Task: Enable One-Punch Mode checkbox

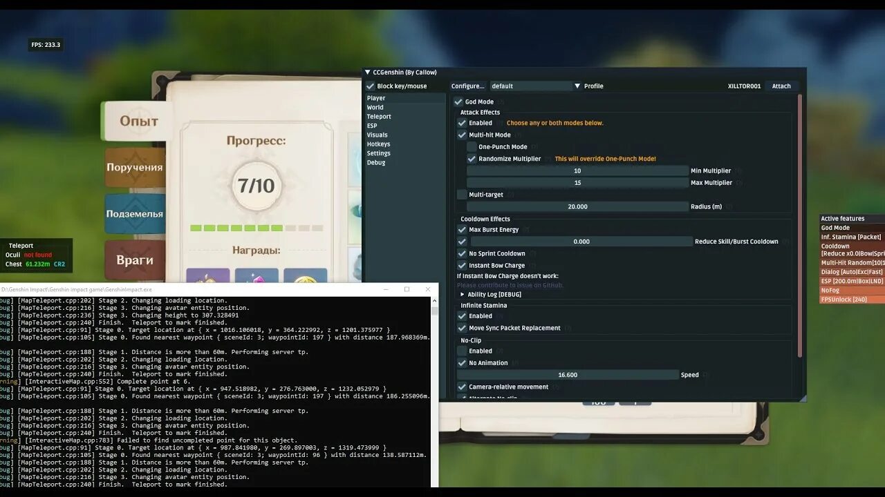Action: click(472, 146)
